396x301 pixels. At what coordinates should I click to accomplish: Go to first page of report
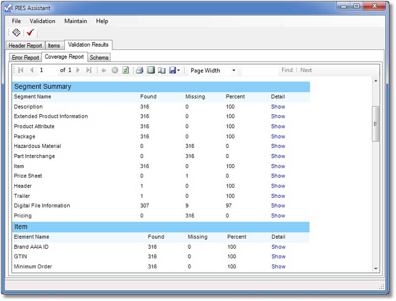pyautogui.click(x=20, y=70)
